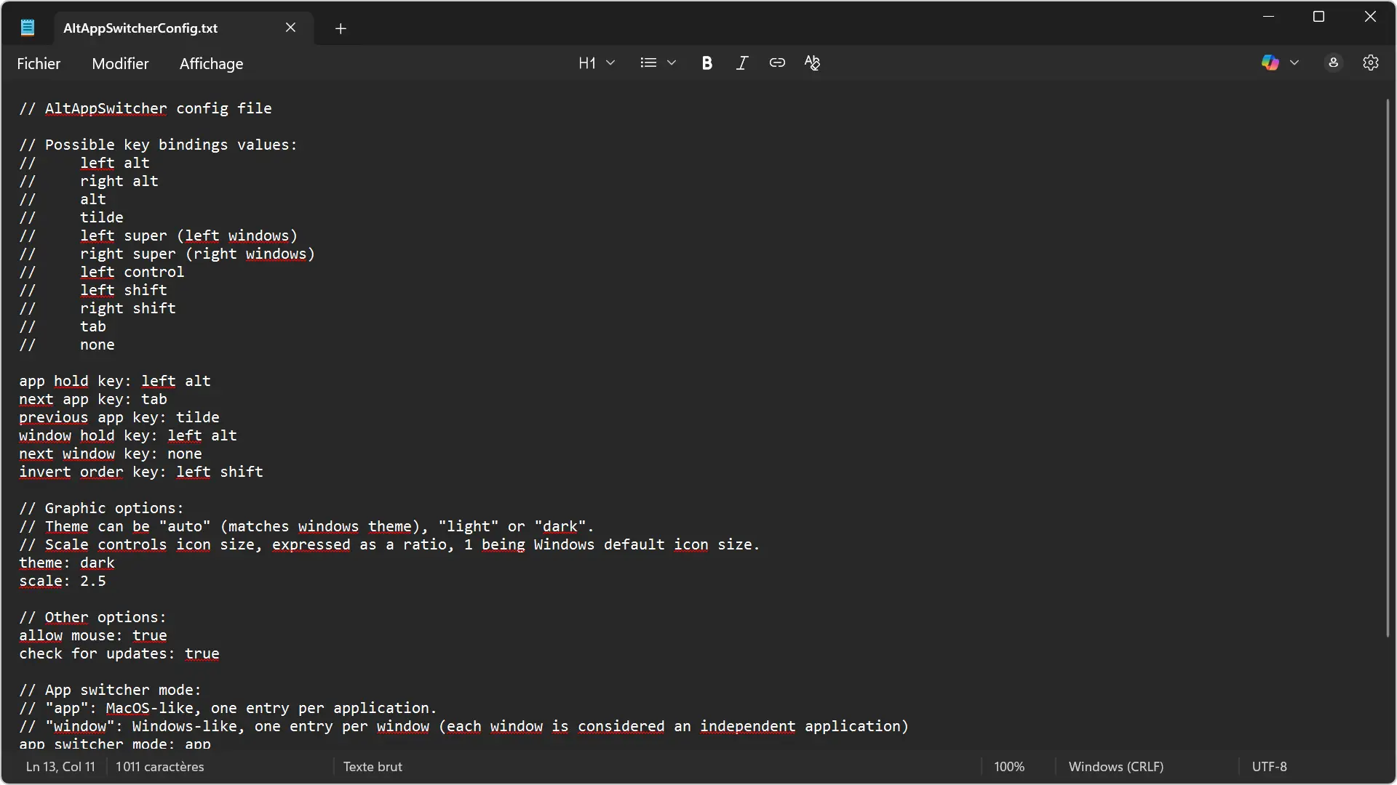Click the UTF-8 encoding indicator

1270,767
